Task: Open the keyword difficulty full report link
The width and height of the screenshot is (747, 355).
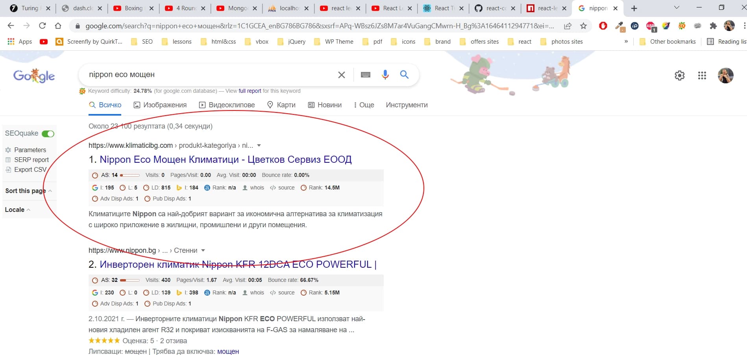Action: [x=250, y=91]
